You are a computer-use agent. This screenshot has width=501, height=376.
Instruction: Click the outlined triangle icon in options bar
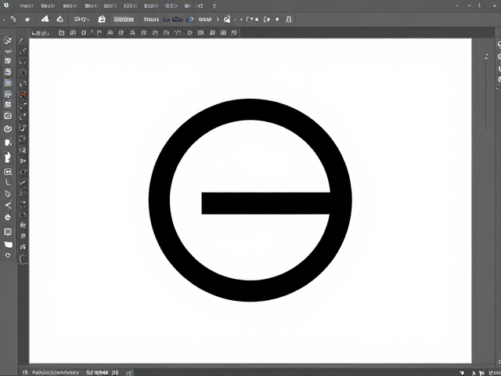(x=60, y=19)
